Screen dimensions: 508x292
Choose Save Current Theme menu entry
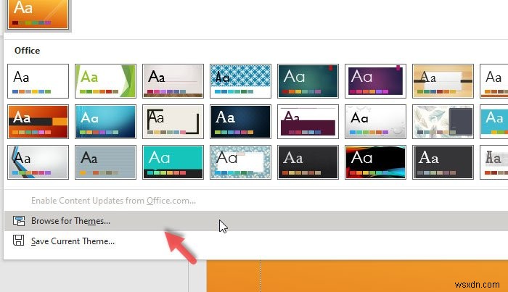point(256,241)
